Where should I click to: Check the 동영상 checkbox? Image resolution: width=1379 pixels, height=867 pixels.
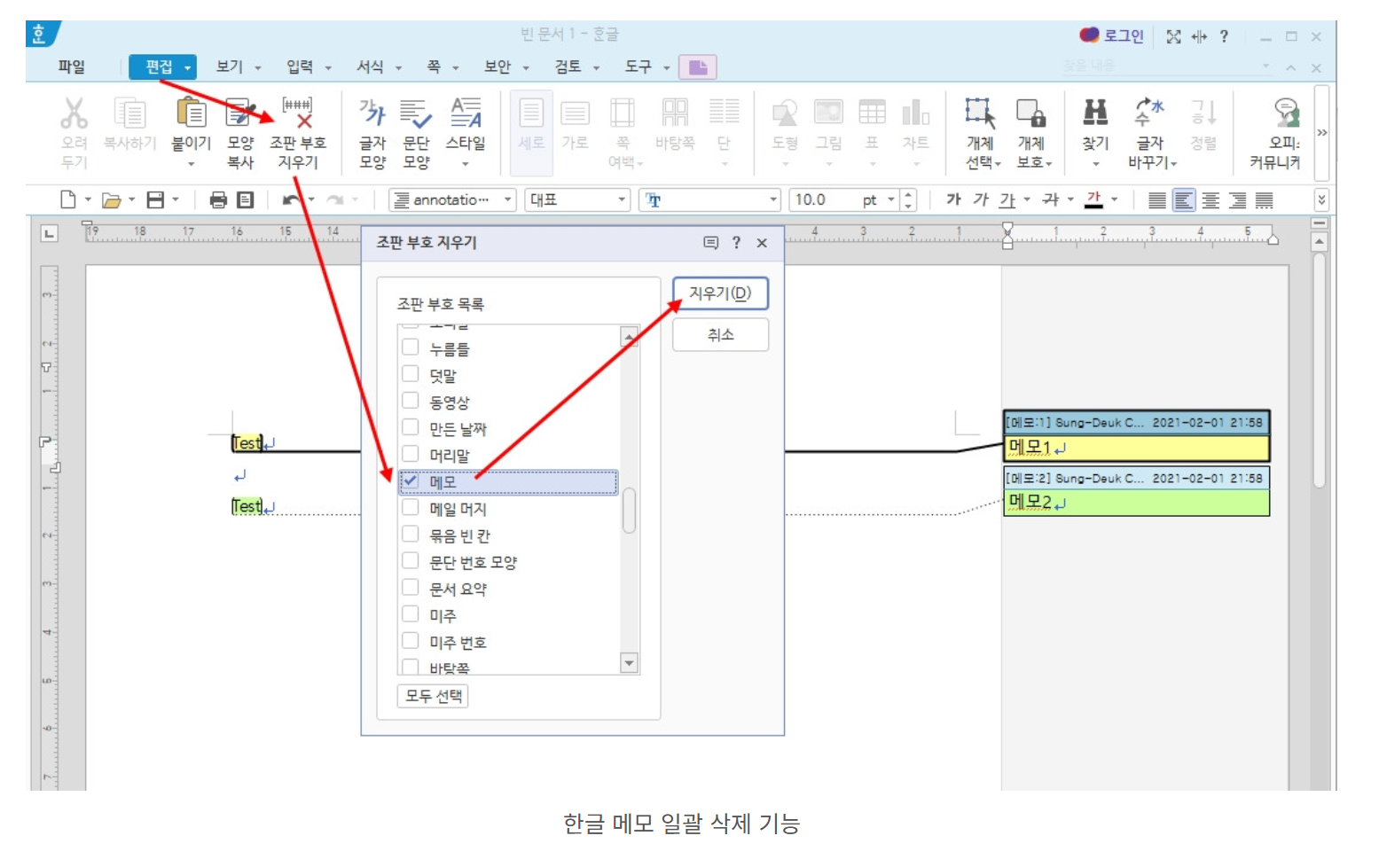[410, 401]
